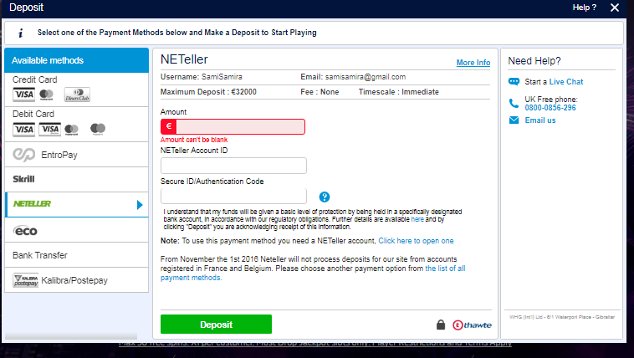Choose Kalibra/Postepay method
Image resolution: width=634 pixels, height=358 pixels.
(76, 280)
